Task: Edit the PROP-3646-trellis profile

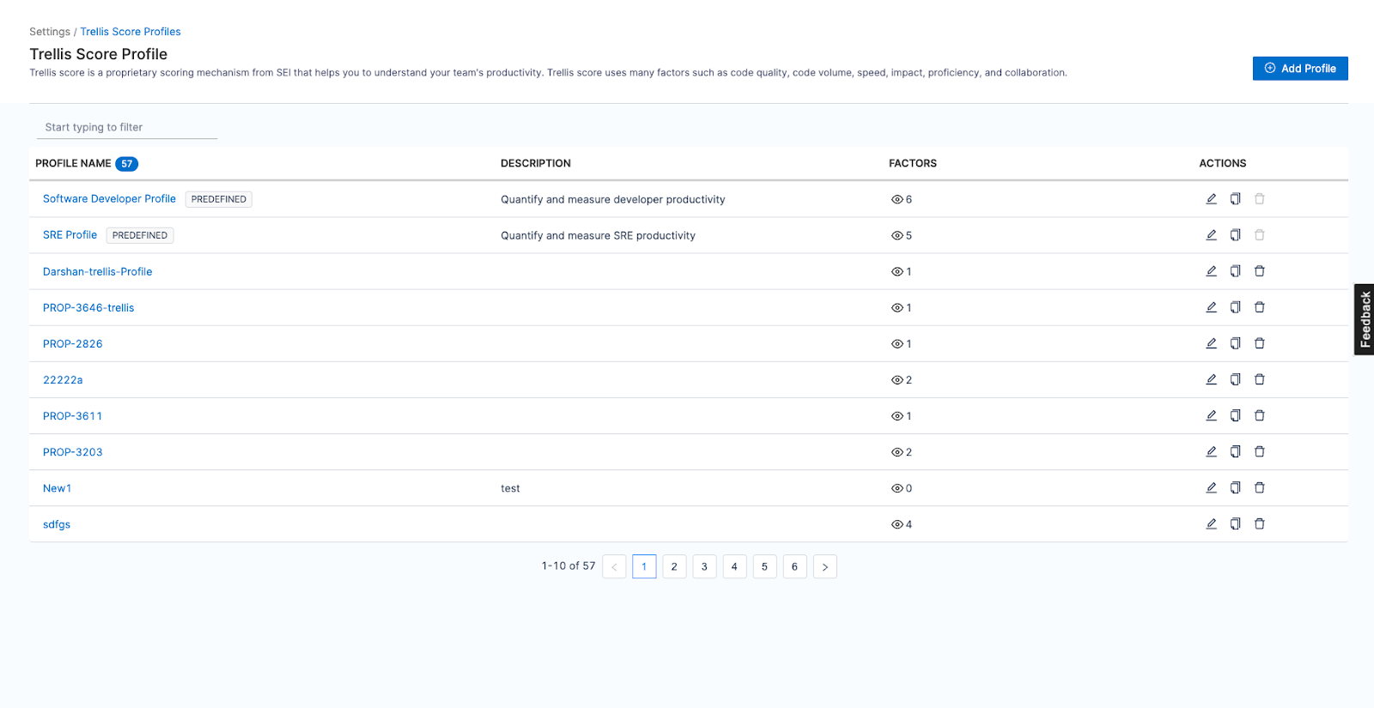Action: click(x=1211, y=307)
